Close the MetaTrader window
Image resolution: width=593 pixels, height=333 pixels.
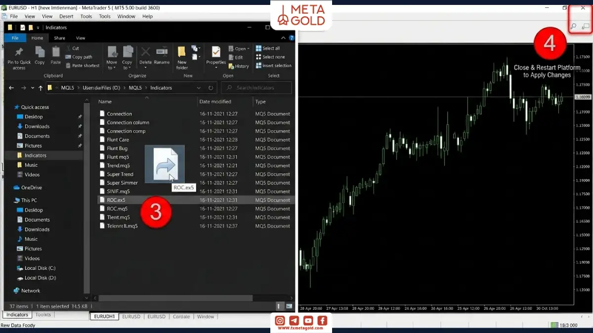(583, 8)
